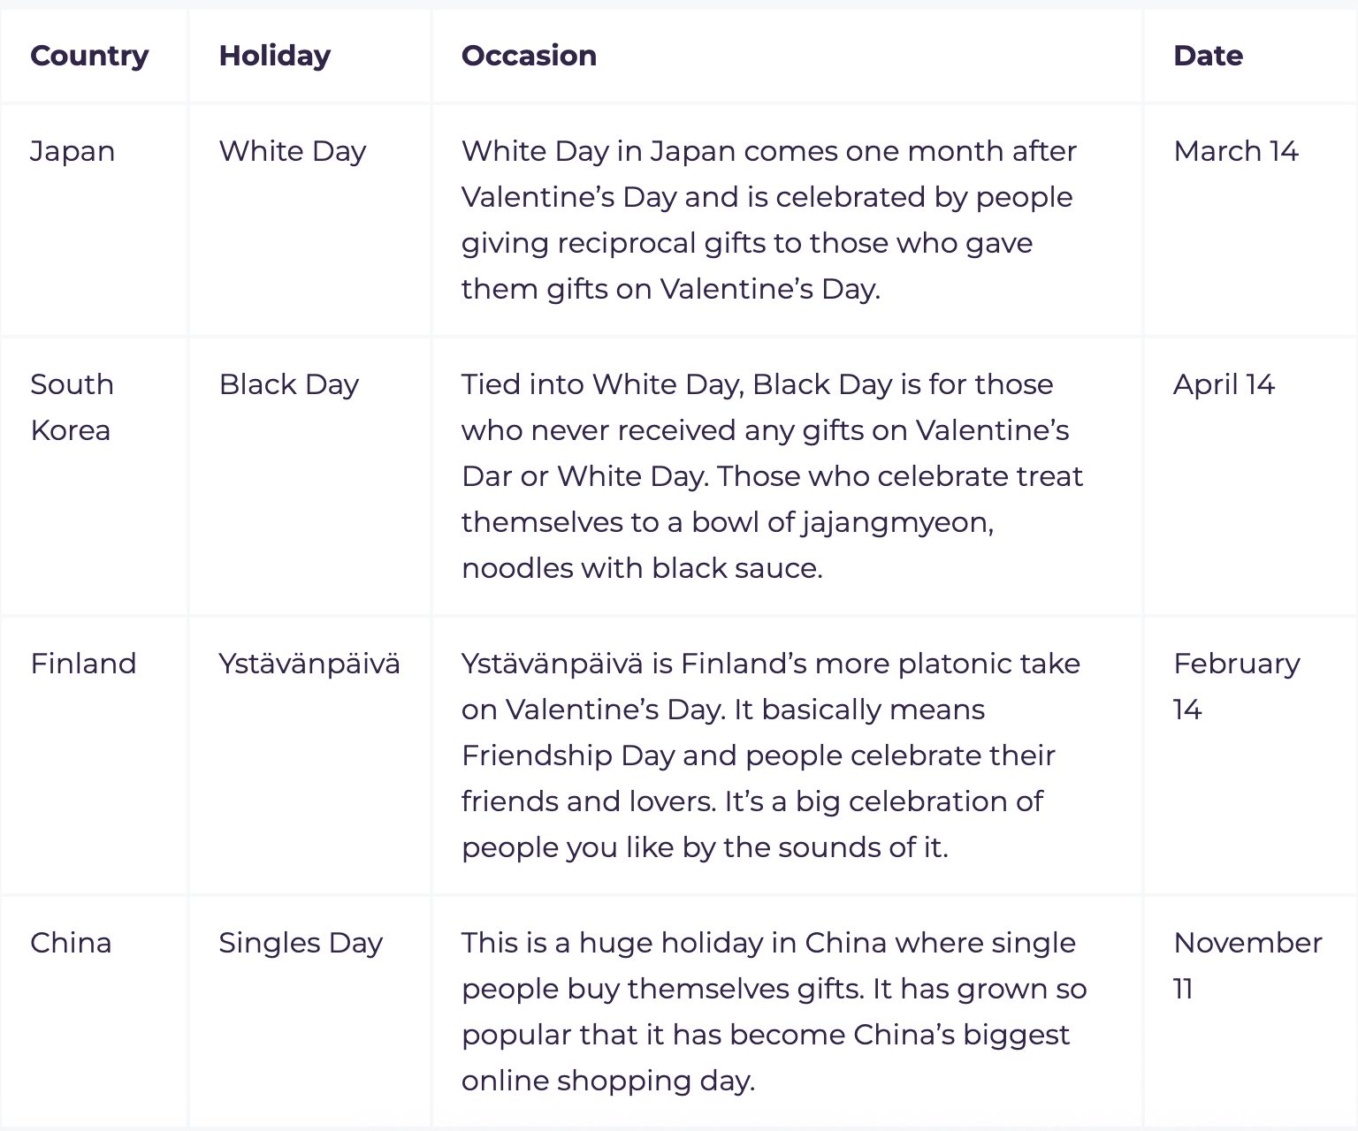Click the February 14 date cell

tap(1237, 687)
